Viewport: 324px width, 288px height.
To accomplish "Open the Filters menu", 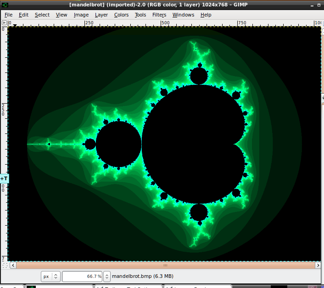I will tap(159, 15).
